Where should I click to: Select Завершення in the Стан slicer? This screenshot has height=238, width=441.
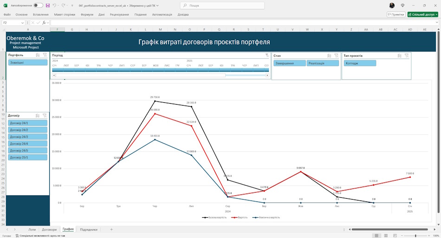[289, 63]
